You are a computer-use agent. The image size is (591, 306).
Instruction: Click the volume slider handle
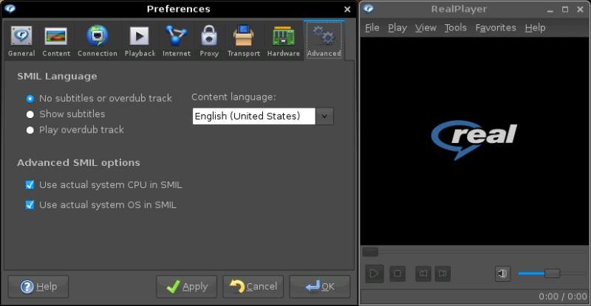coord(552,274)
